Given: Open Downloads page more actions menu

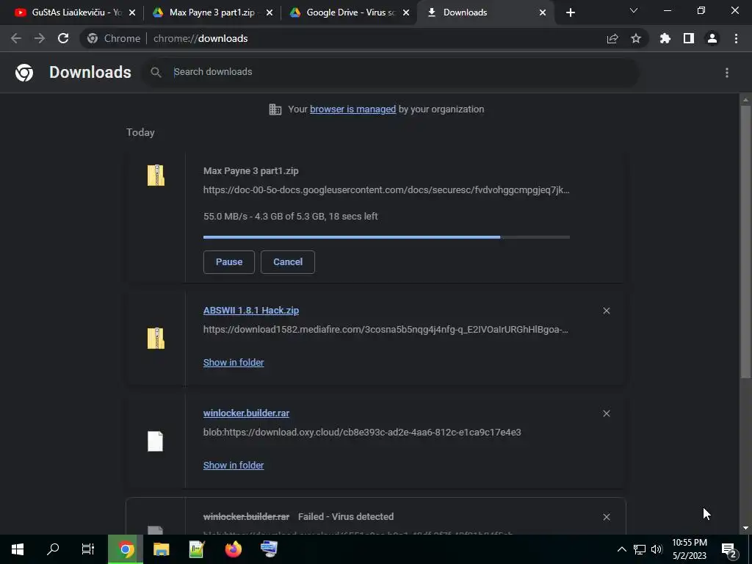Looking at the screenshot, I should click(727, 73).
